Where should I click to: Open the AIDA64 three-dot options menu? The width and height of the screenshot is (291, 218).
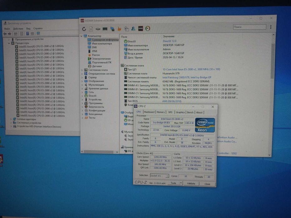271,27
